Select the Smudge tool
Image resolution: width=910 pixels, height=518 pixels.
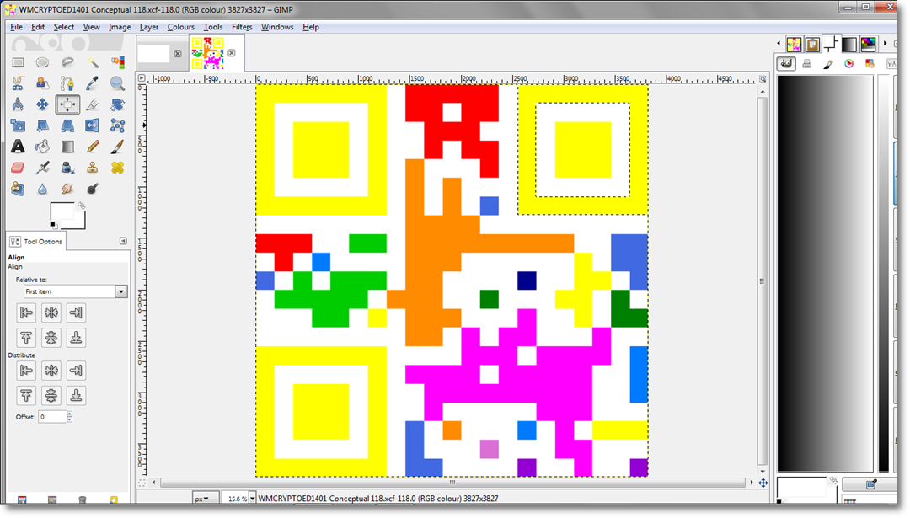[67, 189]
